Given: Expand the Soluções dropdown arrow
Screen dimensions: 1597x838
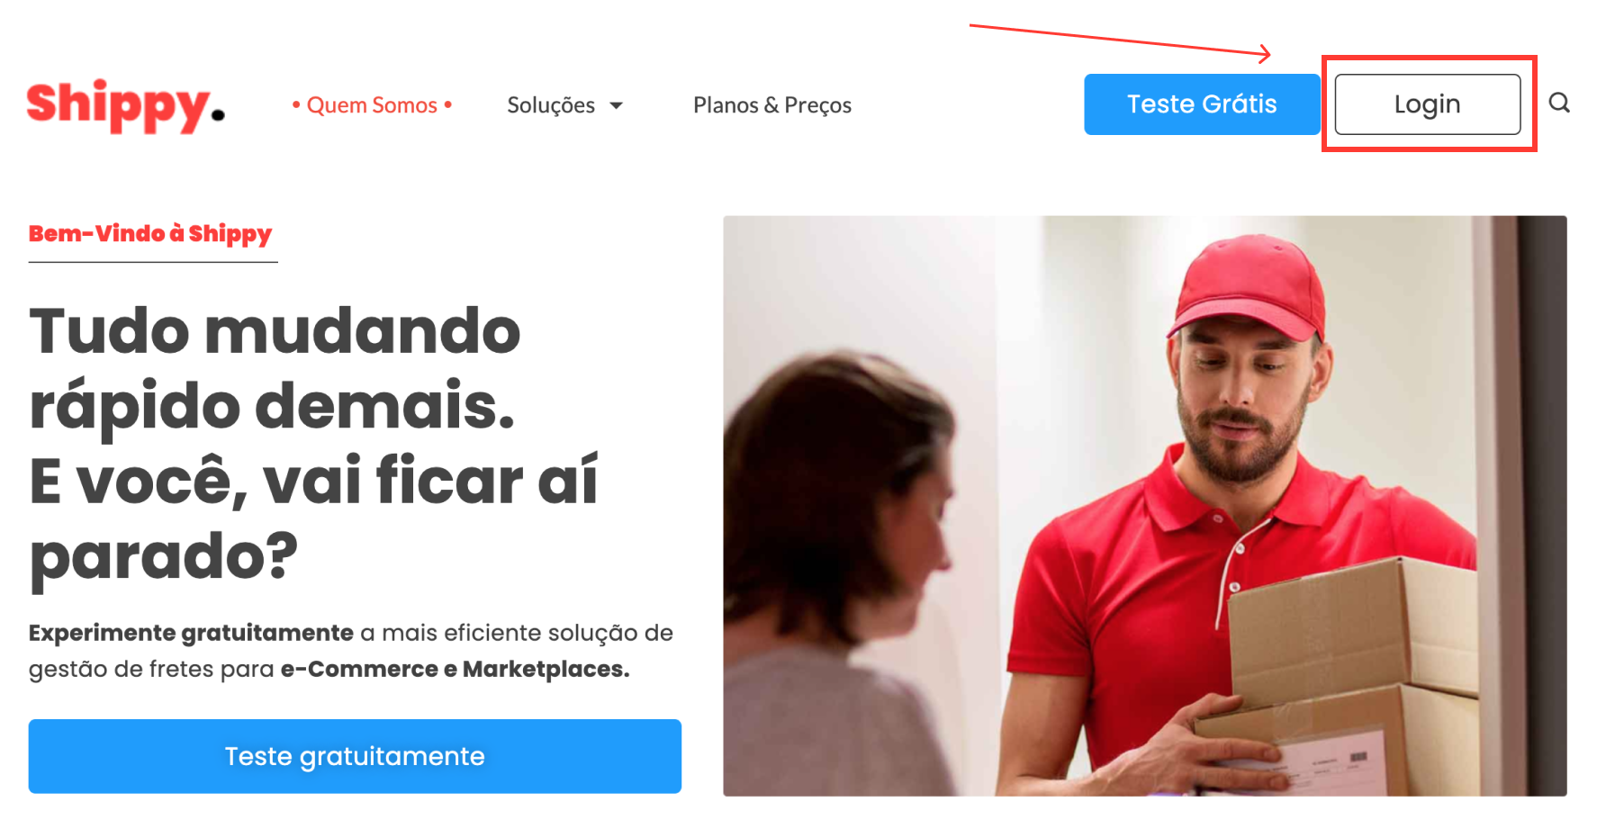Looking at the screenshot, I should [617, 106].
